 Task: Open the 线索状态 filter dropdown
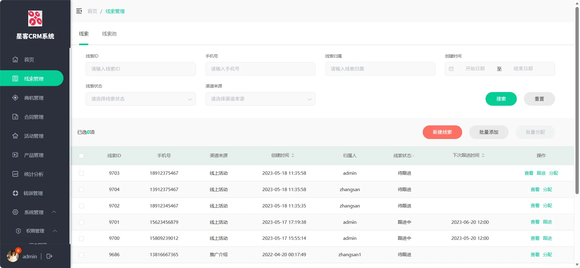(141, 99)
